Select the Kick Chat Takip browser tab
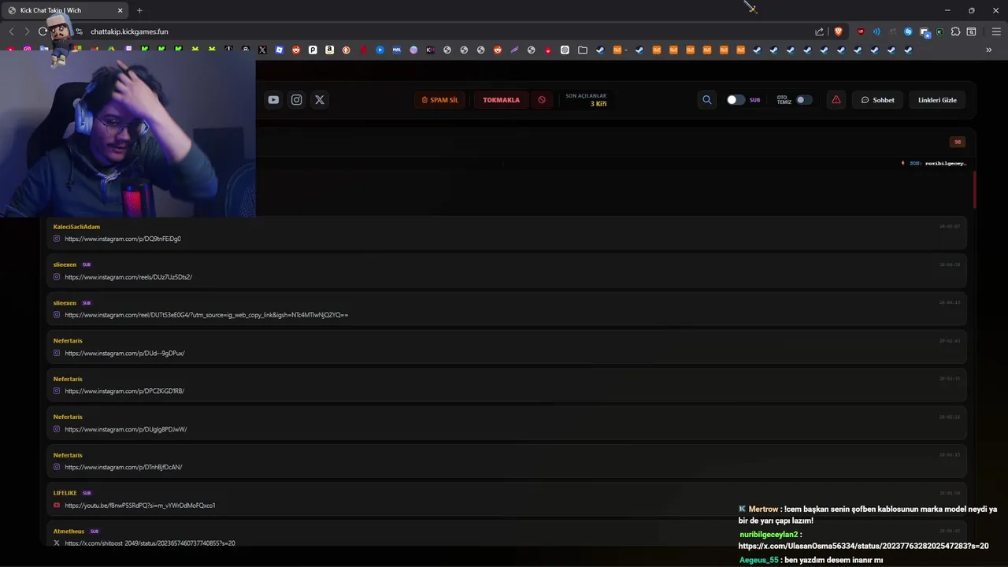Screen dimensions: 1008x567 [65, 10]
